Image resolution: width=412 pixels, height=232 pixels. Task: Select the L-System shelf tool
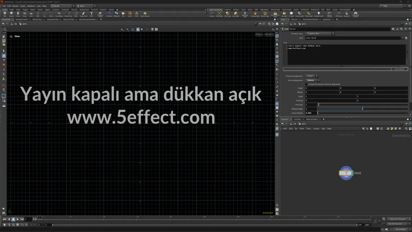pos(109,14)
